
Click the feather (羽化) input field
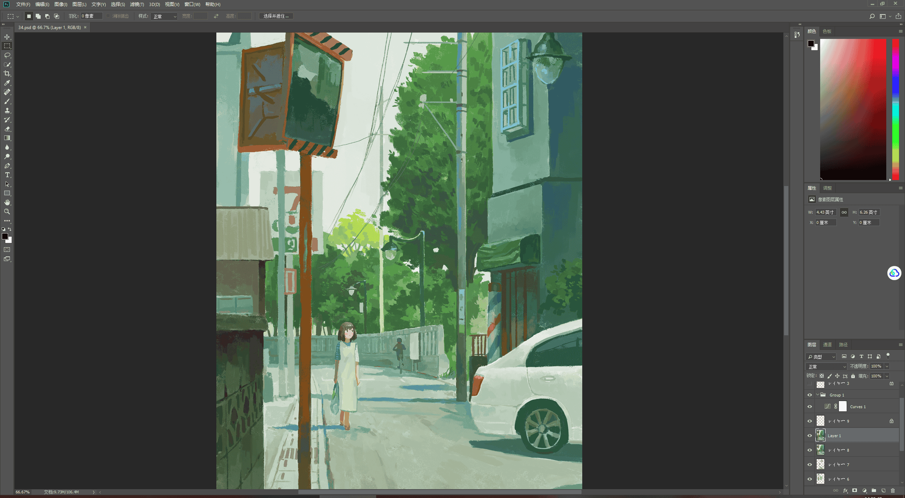pos(91,16)
